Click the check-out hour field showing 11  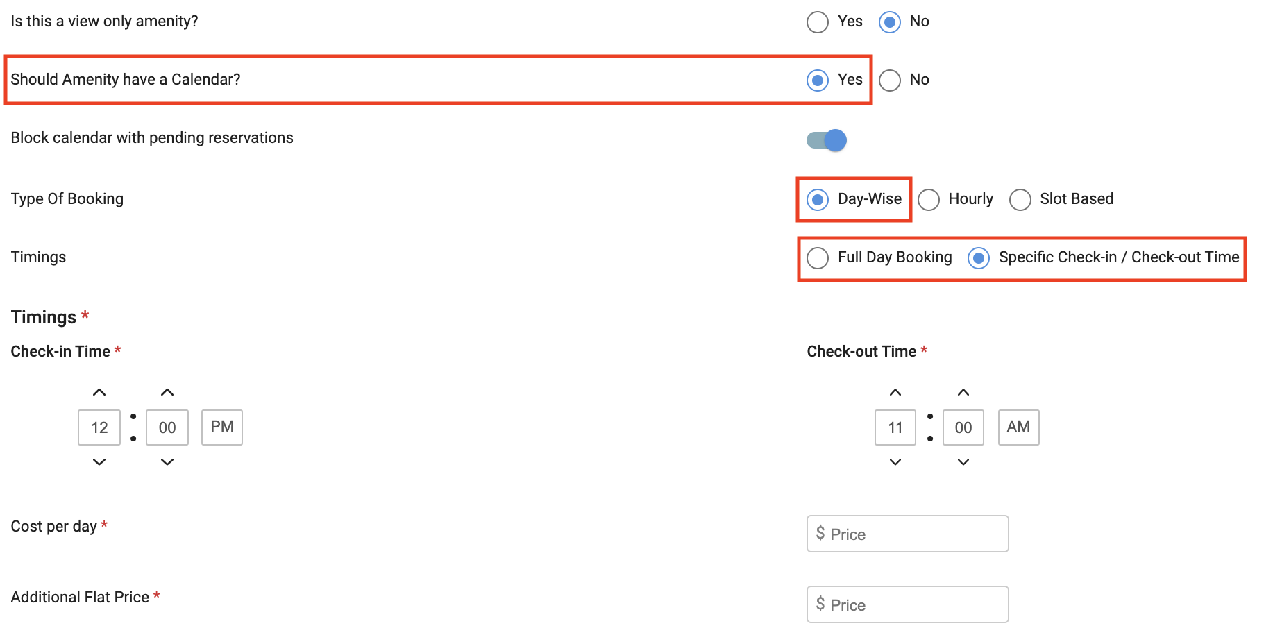[895, 427]
